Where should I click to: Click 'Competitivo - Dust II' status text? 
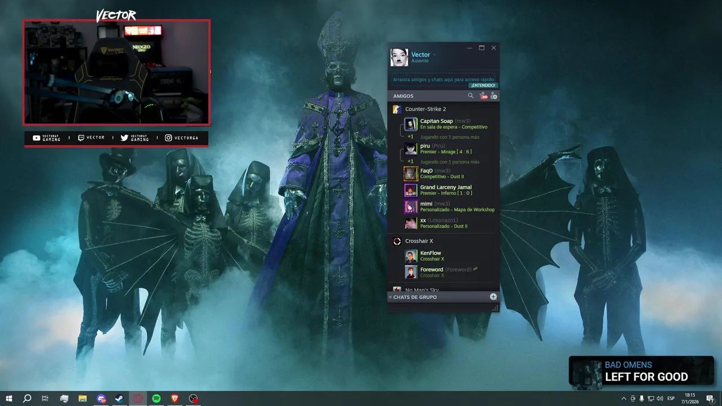tap(442, 177)
